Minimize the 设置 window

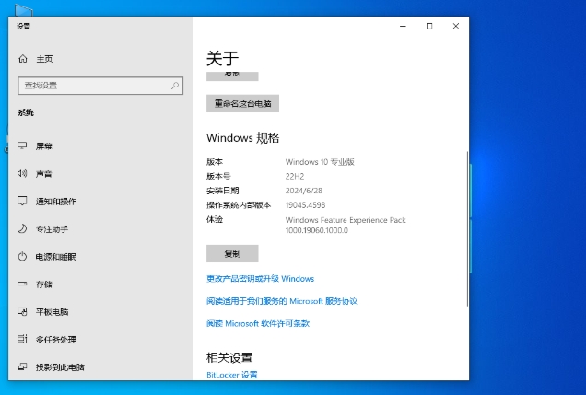tap(402, 26)
